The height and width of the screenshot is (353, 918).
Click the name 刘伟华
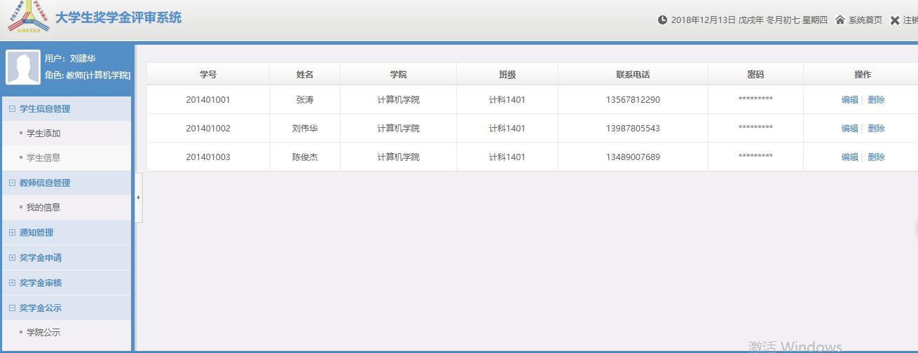pyautogui.click(x=305, y=128)
